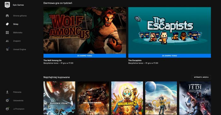This screenshot has width=221, height=115.
Task: Go to Biblioteka in the sidebar
Action: [18, 32]
